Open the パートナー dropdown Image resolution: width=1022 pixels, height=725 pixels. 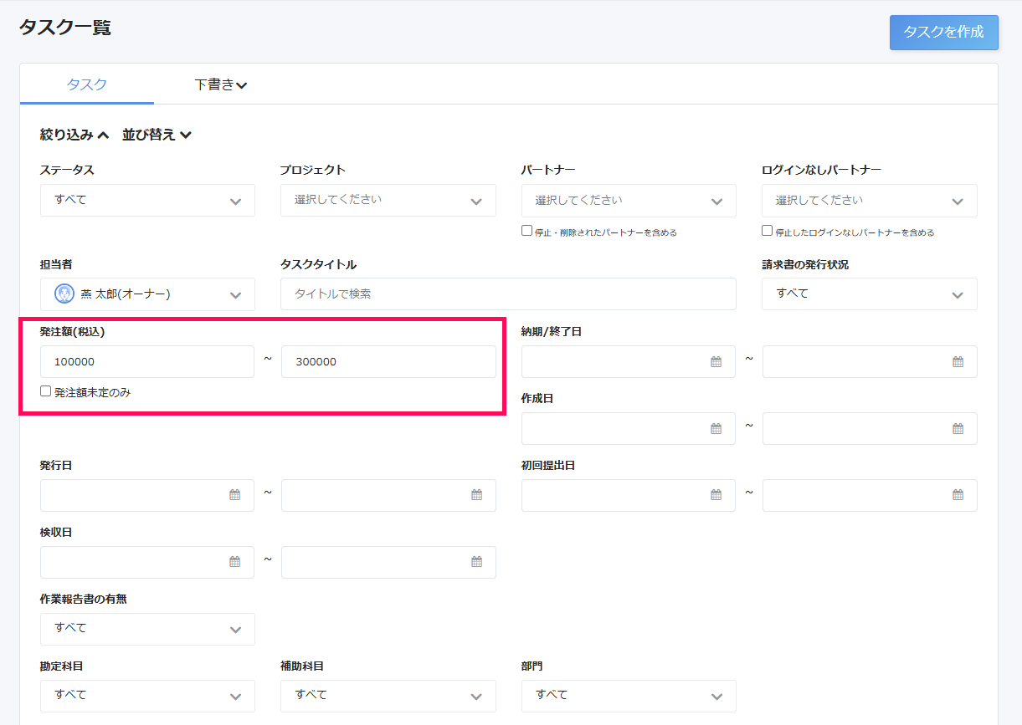pyautogui.click(x=629, y=201)
